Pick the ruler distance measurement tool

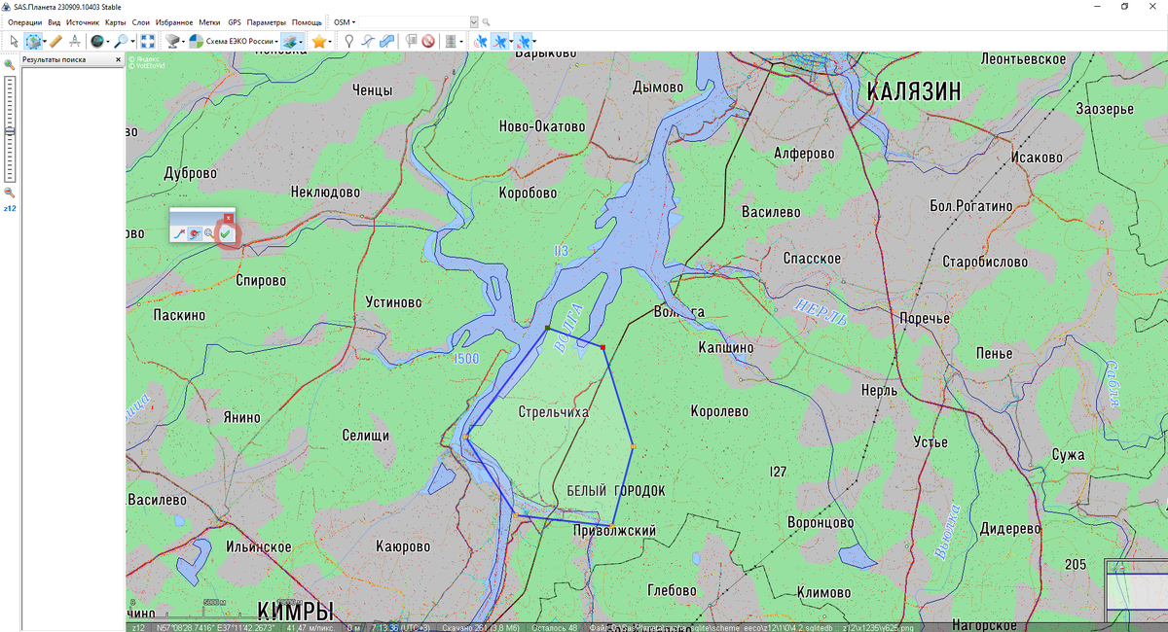(x=55, y=41)
